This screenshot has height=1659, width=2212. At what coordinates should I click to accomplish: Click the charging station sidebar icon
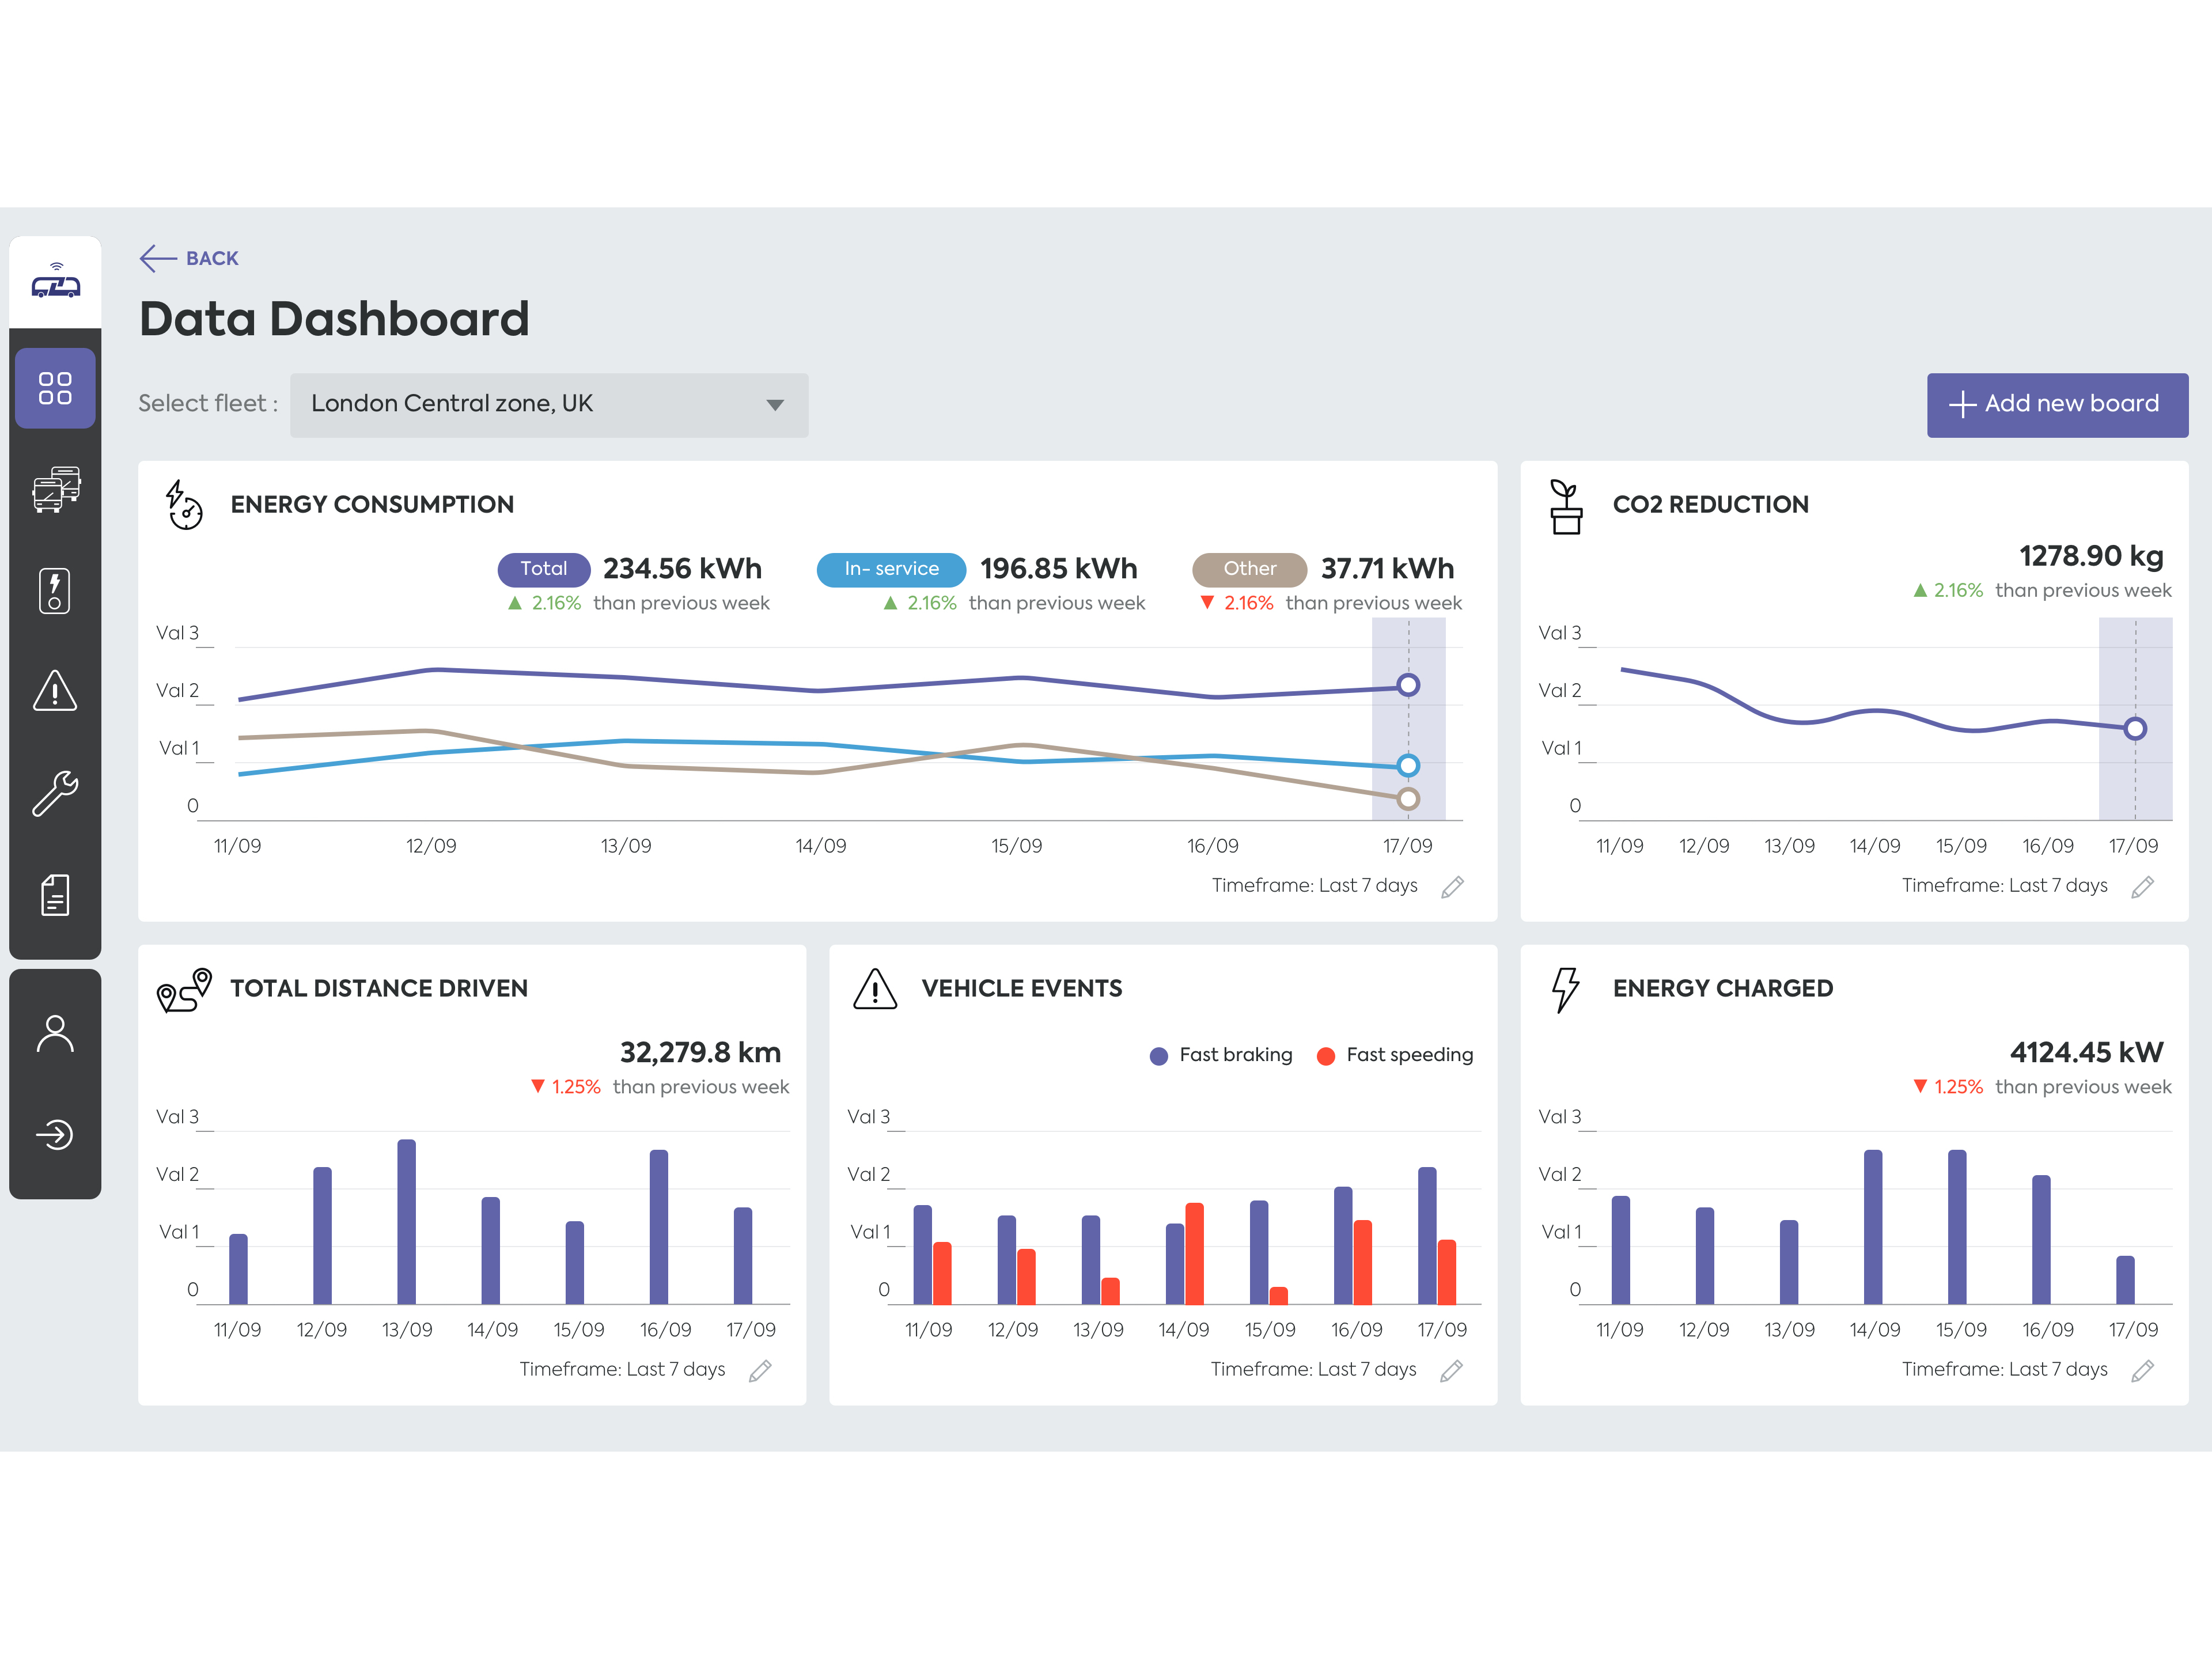click(x=55, y=590)
